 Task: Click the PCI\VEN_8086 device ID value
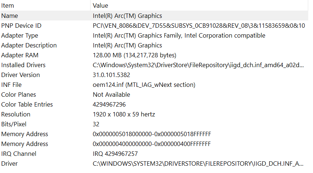(x=199, y=26)
